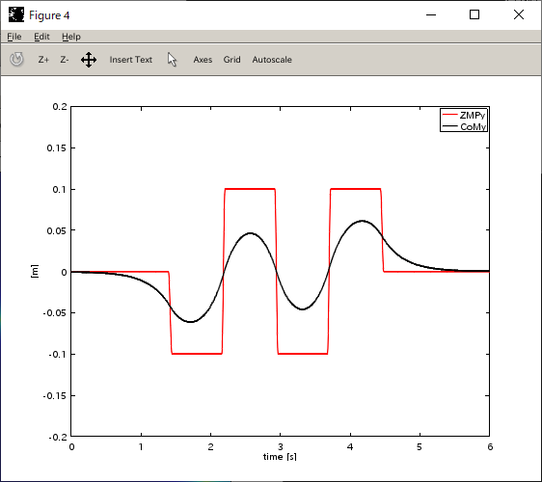
Task: Choose the Insert Text tool
Action: pyautogui.click(x=130, y=60)
